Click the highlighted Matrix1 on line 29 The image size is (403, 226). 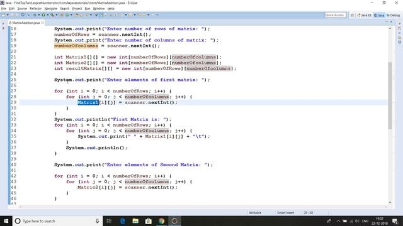tap(88, 102)
